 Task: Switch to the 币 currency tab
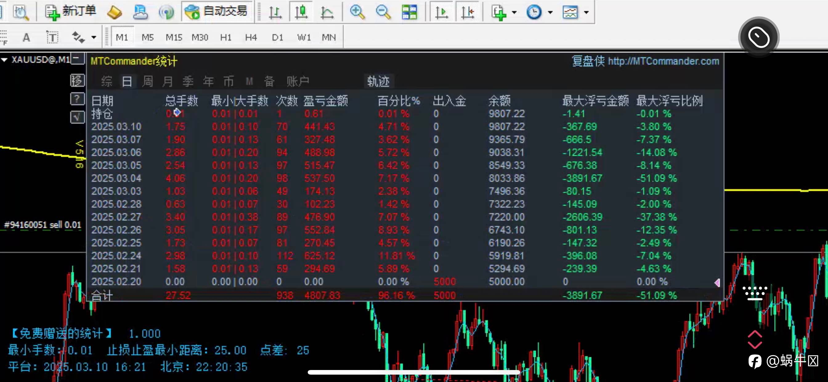point(229,81)
